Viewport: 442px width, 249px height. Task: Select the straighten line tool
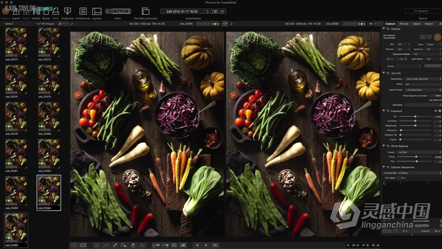pos(106,245)
